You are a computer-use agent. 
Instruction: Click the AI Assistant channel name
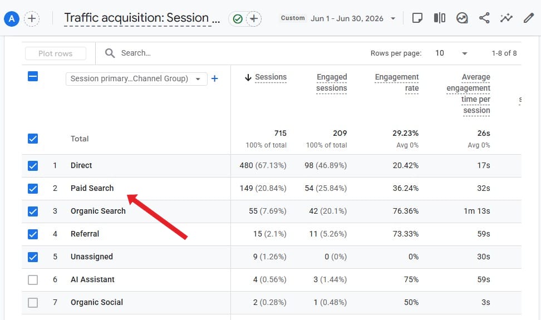point(92,279)
